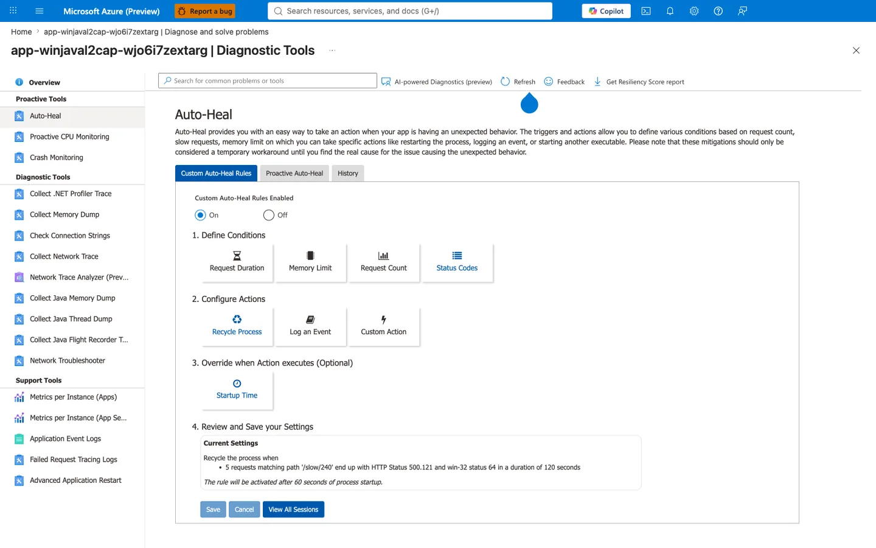Click the Request Duration hourglass tile

(x=237, y=262)
